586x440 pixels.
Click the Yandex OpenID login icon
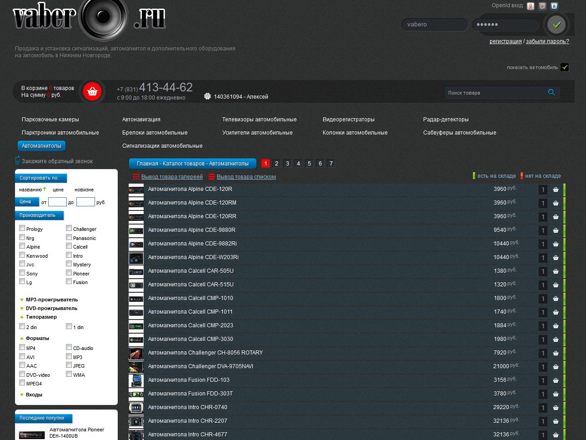tap(531, 6)
